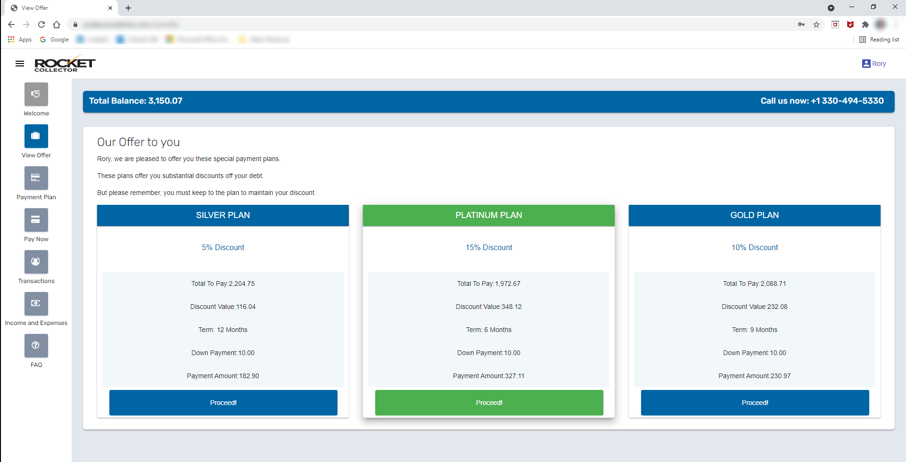Click inside the browser address bar

[283, 24]
